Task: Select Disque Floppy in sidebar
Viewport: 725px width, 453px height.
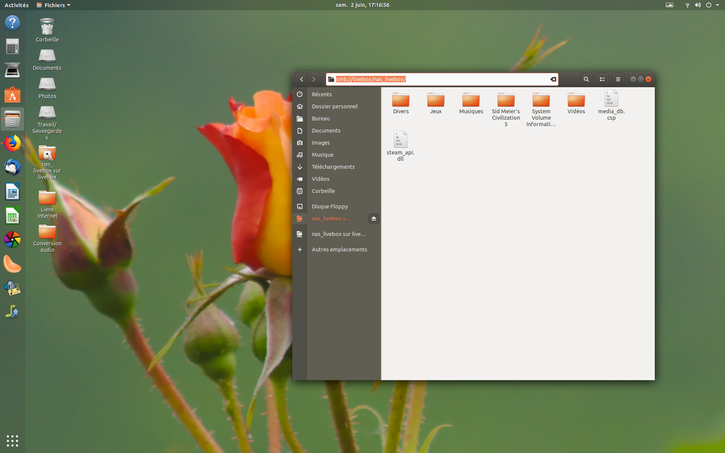Action: (x=336, y=206)
